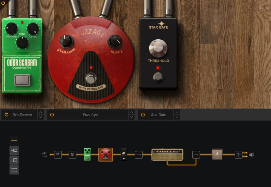Bypass the Fuzz Age pedal
This screenshot has height=187, width=271.
tap(51, 115)
